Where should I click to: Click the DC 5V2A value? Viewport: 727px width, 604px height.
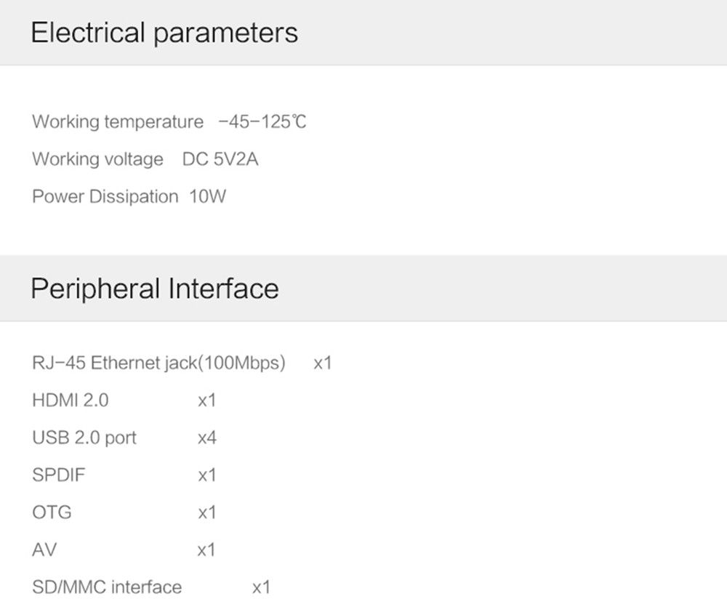tap(220, 159)
